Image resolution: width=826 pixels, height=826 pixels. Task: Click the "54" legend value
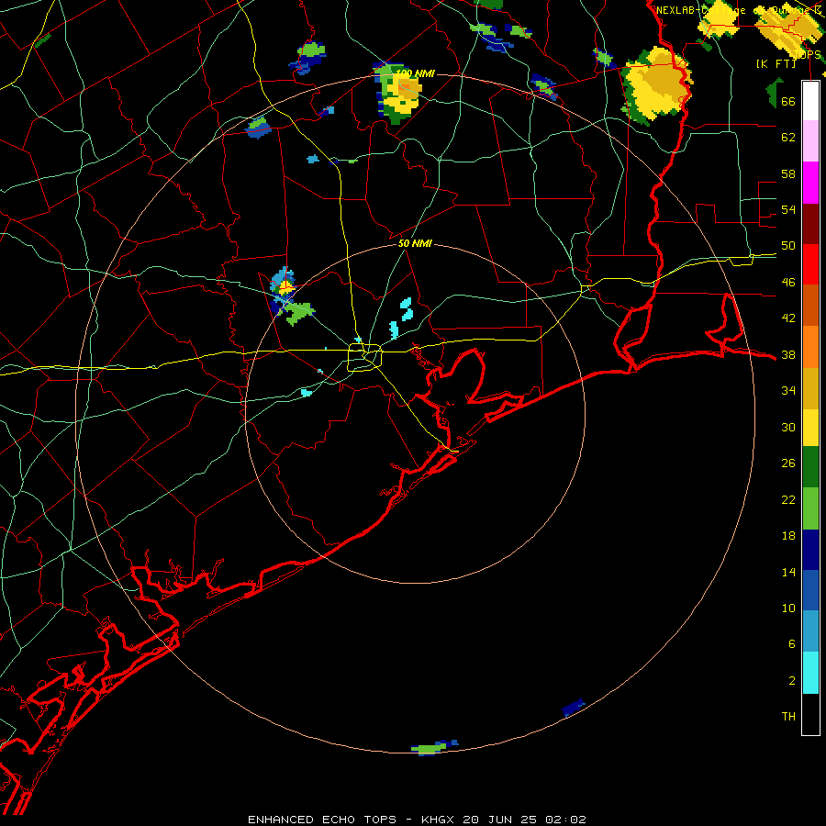(788, 209)
